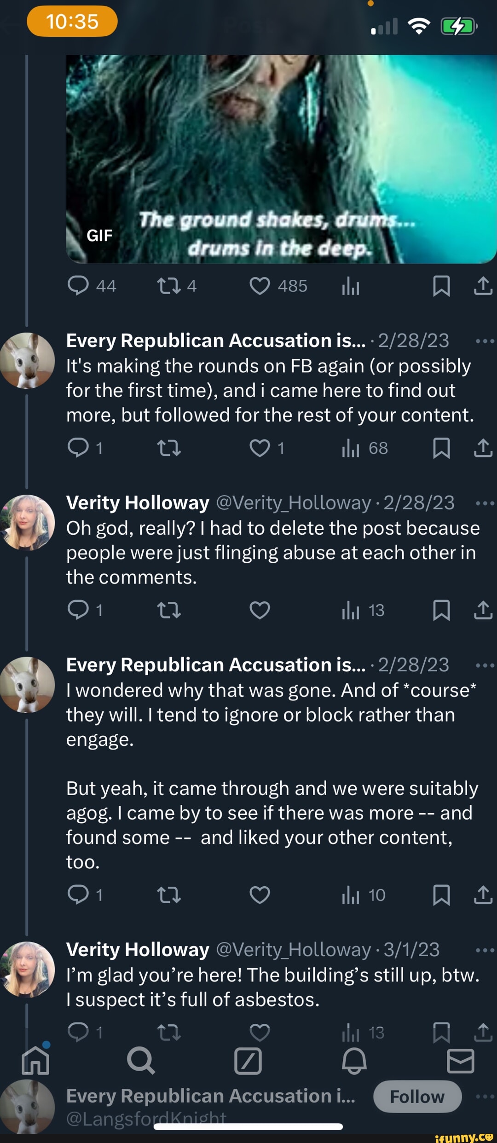Bookmark the GIF post
Viewport: 497px width, 1143px height.
click(x=441, y=286)
